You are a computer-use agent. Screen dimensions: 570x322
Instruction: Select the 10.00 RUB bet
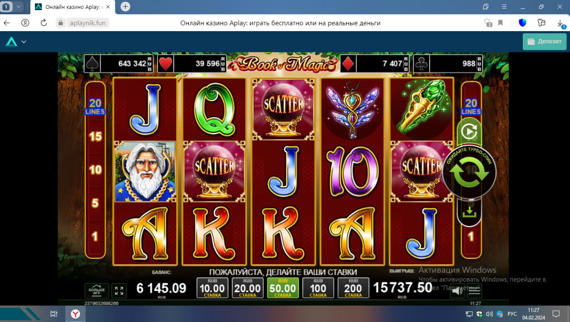pos(212,288)
